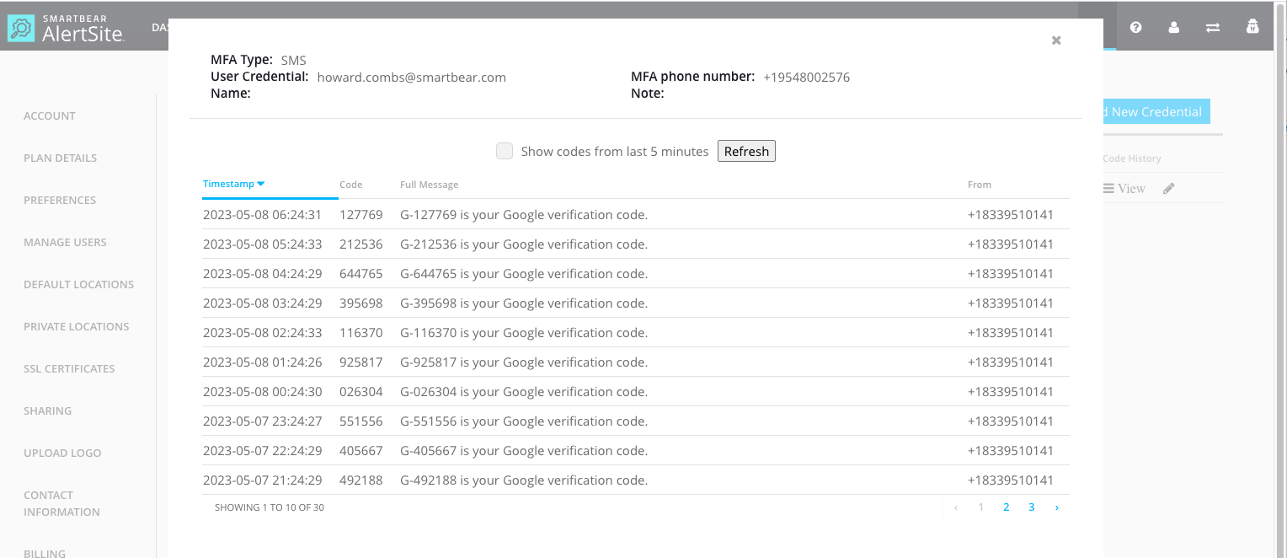Close the MFA code history dialog
1287x558 pixels.
pyautogui.click(x=1056, y=40)
